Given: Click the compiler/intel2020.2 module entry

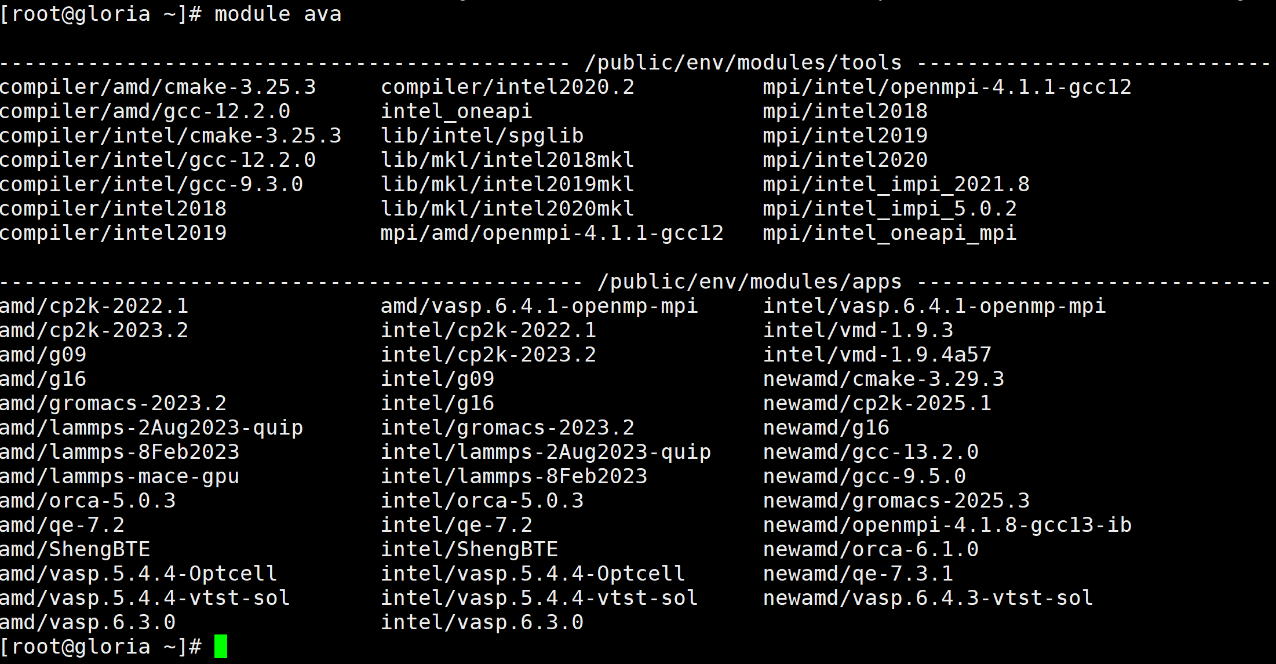Looking at the screenshot, I should 507,87.
